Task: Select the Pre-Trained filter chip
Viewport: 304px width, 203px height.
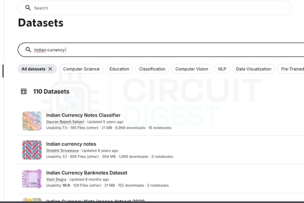Action: pos(292,69)
